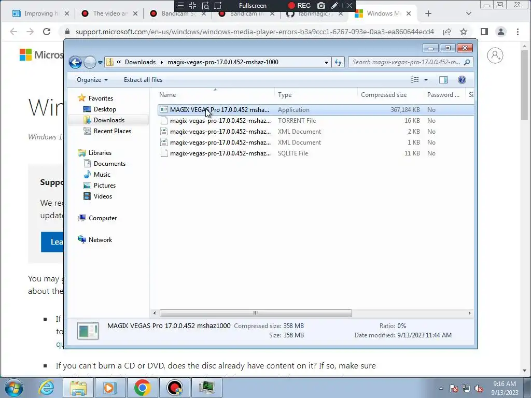Viewport: 531px width, 398px height.
Task: Bookmark this page with the star icon
Action: [x=464, y=32]
